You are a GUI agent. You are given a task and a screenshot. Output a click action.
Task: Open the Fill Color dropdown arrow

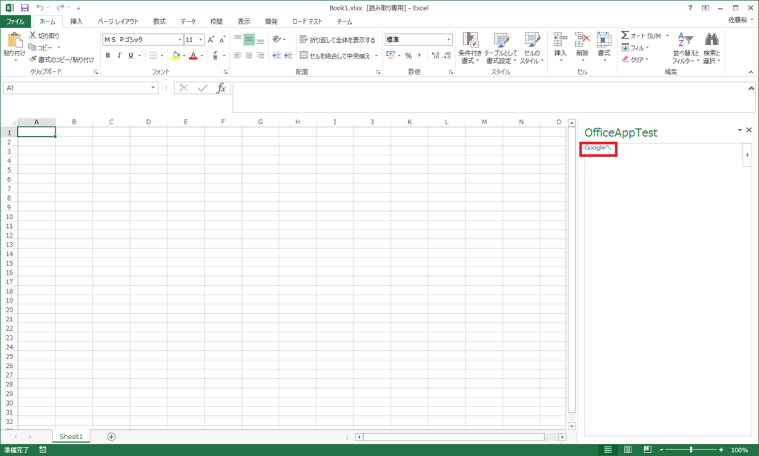pos(185,55)
